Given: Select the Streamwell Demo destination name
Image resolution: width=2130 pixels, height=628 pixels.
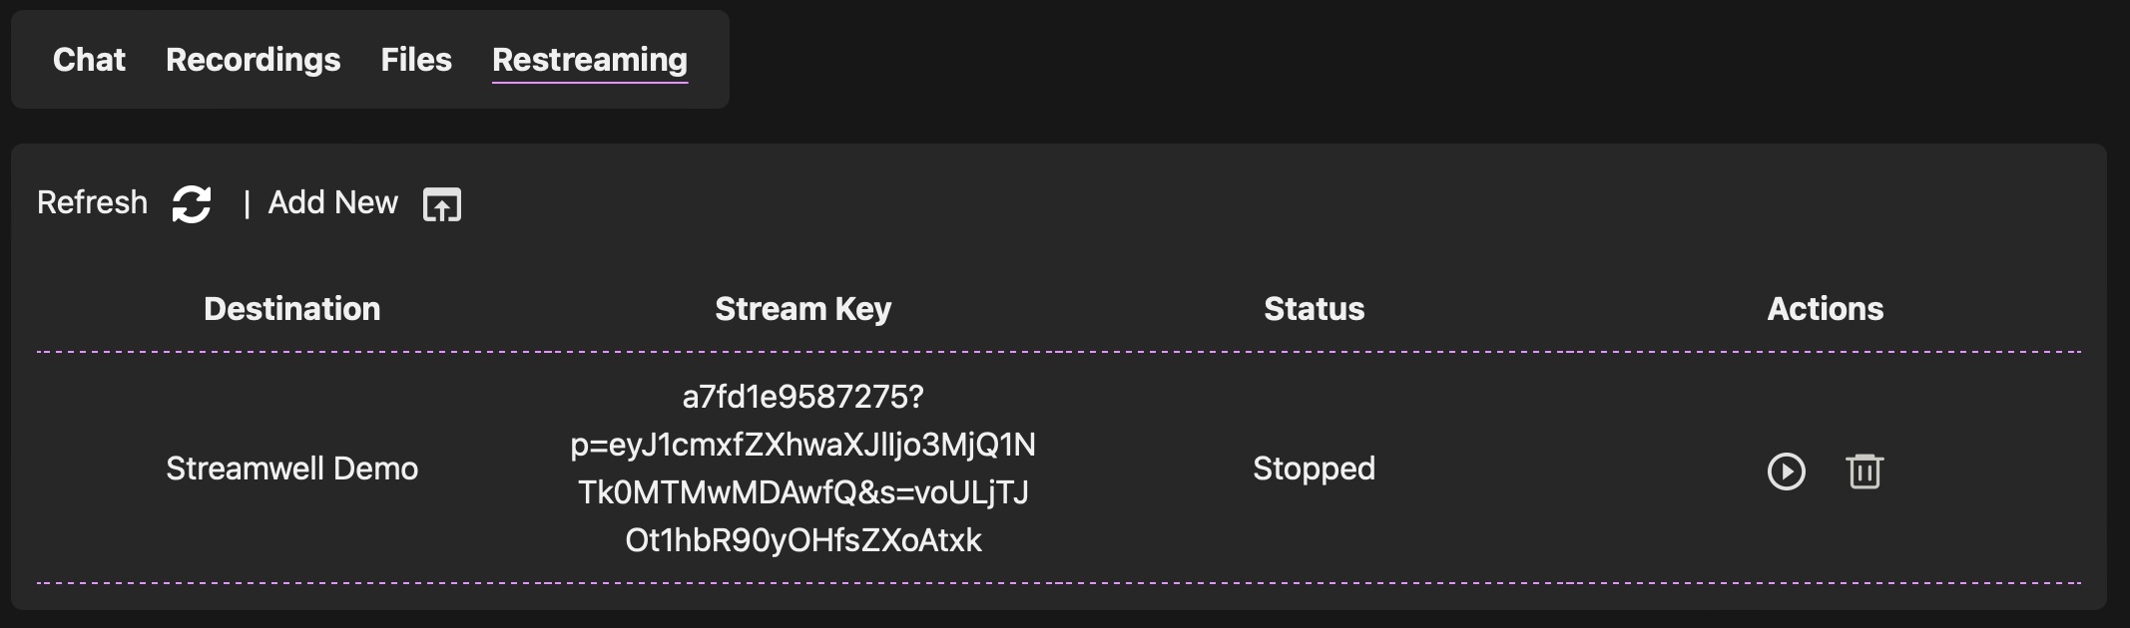Looking at the screenshot, I should (291, 469).
